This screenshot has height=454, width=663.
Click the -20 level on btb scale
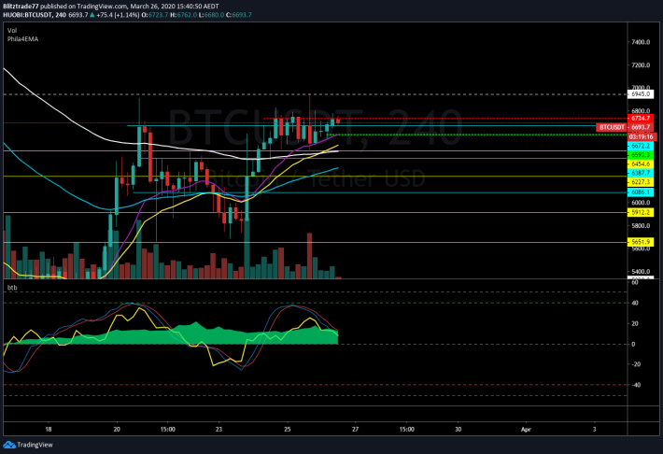636,364
